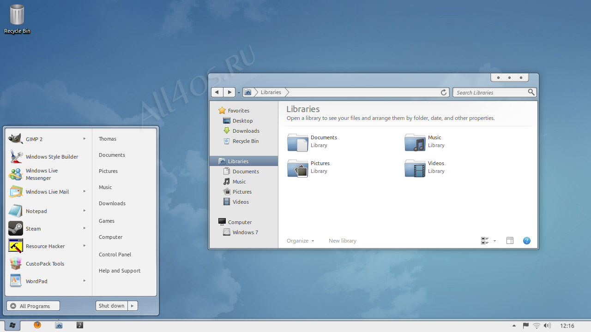Open the wireless network tray icon
The width and height of the screenshot is (591, 332).
537,326
